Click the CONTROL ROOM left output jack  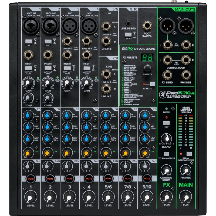167,60
